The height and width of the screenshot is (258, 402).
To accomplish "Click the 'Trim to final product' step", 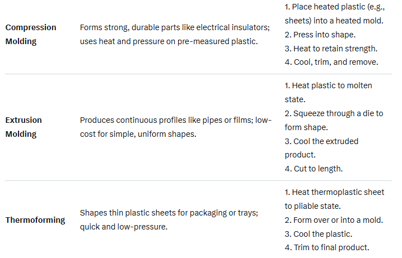I will [x=327, y=248].
